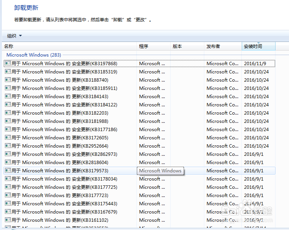Select the update name KB3179573
This screenshot has height=230, width=289.
60,171
